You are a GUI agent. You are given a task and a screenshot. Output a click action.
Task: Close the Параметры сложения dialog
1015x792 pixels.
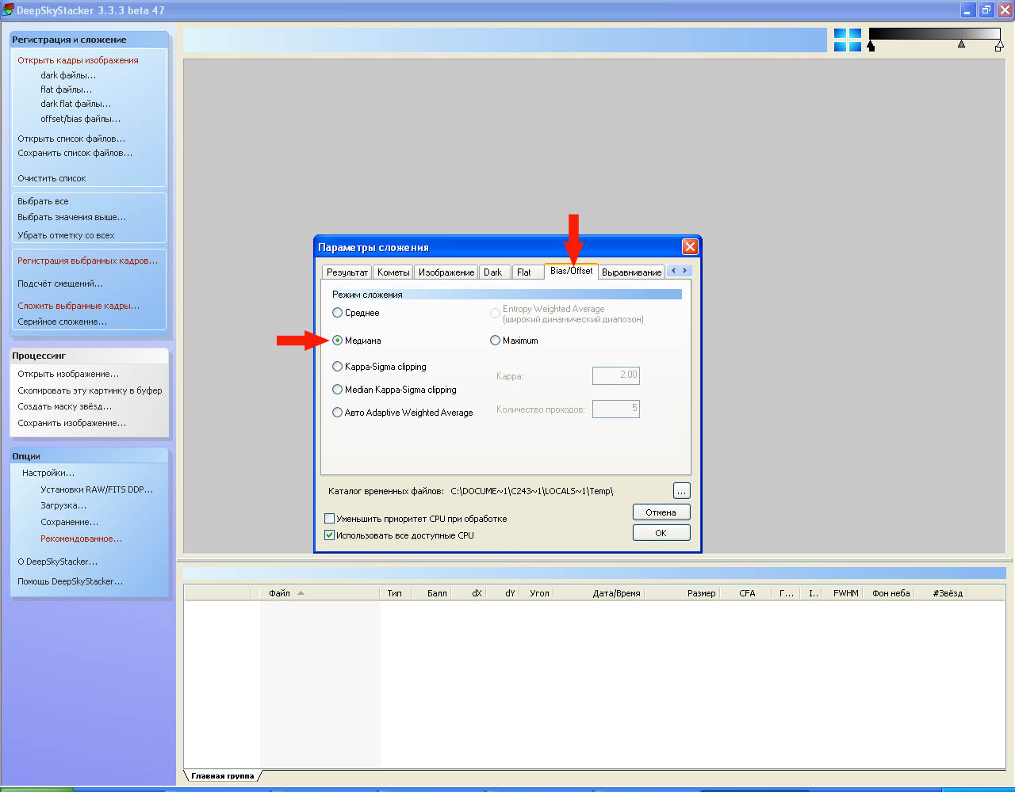(690, 247)
